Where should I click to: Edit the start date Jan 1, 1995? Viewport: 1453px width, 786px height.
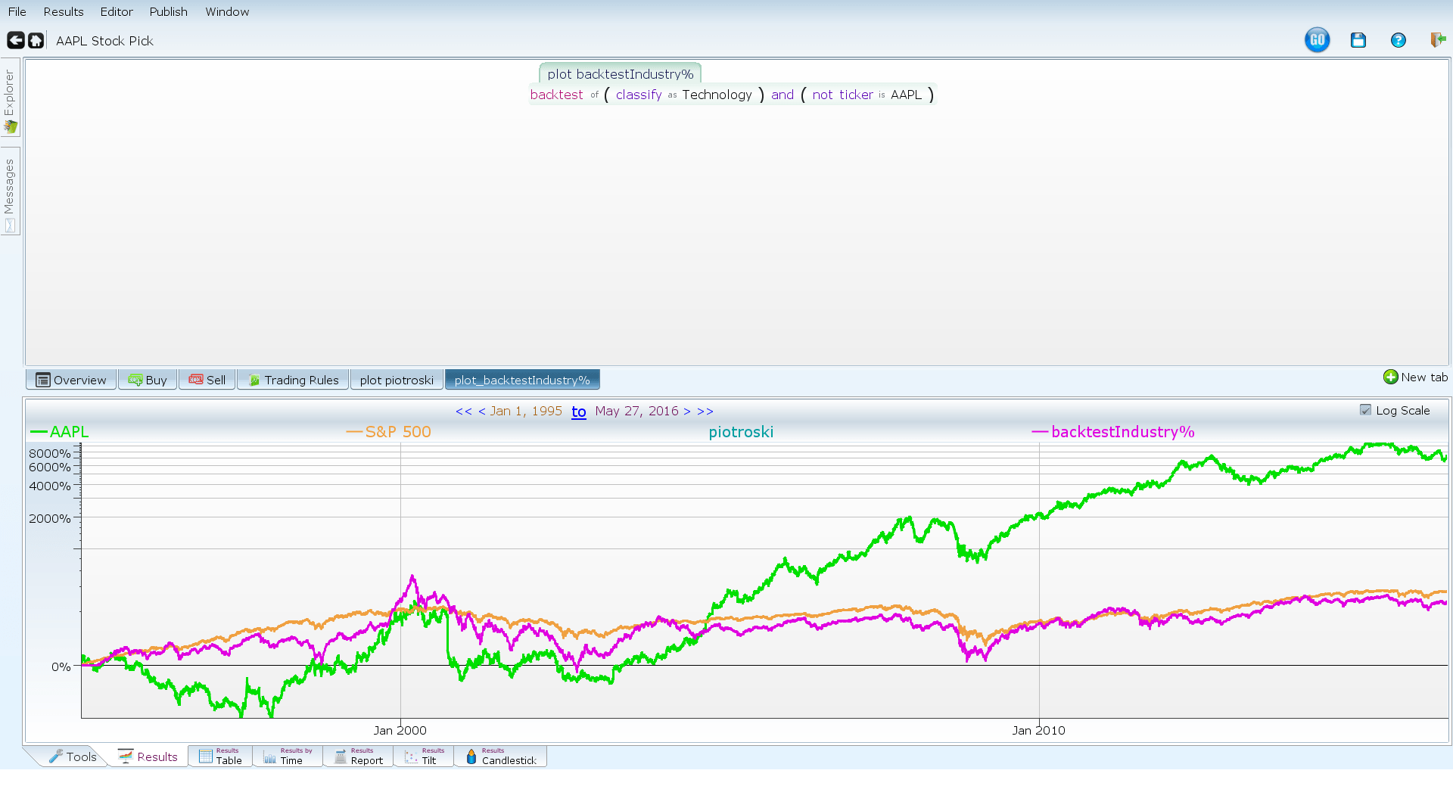point(526,411)
